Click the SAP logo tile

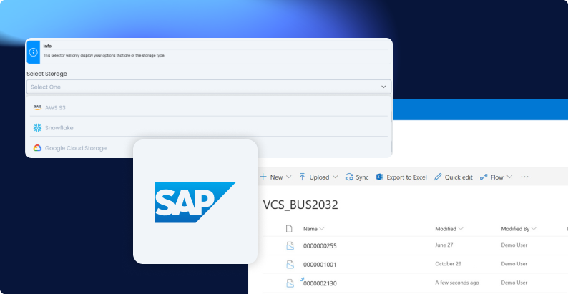(195, 202)
